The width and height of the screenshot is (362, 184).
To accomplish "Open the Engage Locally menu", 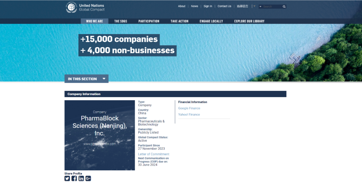I will [211, 21].
